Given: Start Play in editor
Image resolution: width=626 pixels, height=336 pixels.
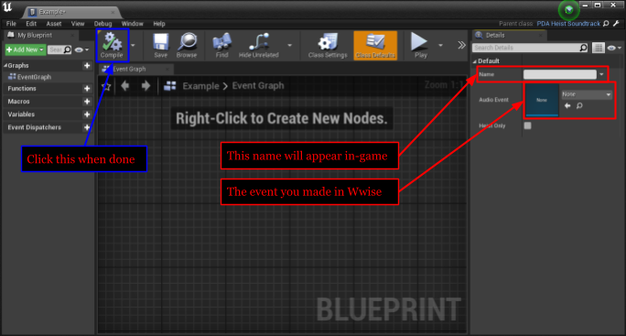Looking at the screenshot, I should point(420,45).
